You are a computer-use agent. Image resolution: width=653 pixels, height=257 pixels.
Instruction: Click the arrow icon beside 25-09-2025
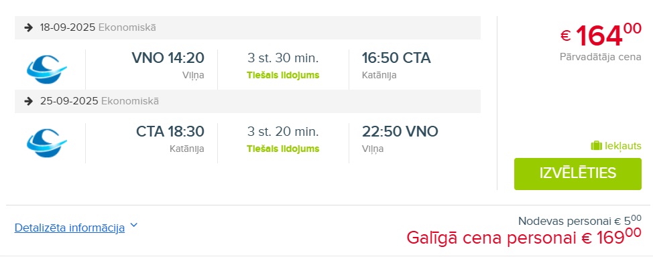click(x=28, y=102)
